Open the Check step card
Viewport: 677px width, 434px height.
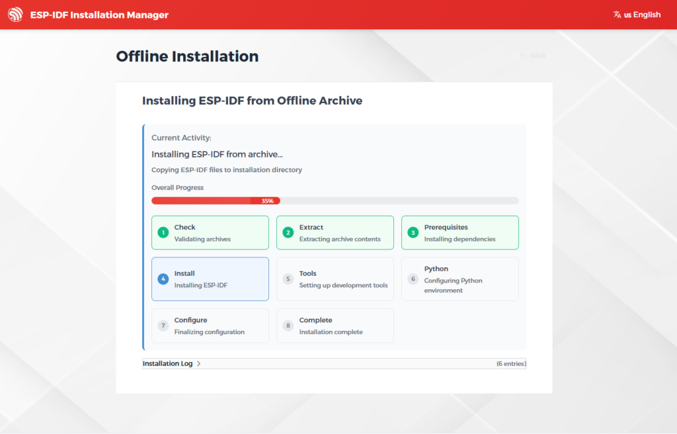point(210,233)
